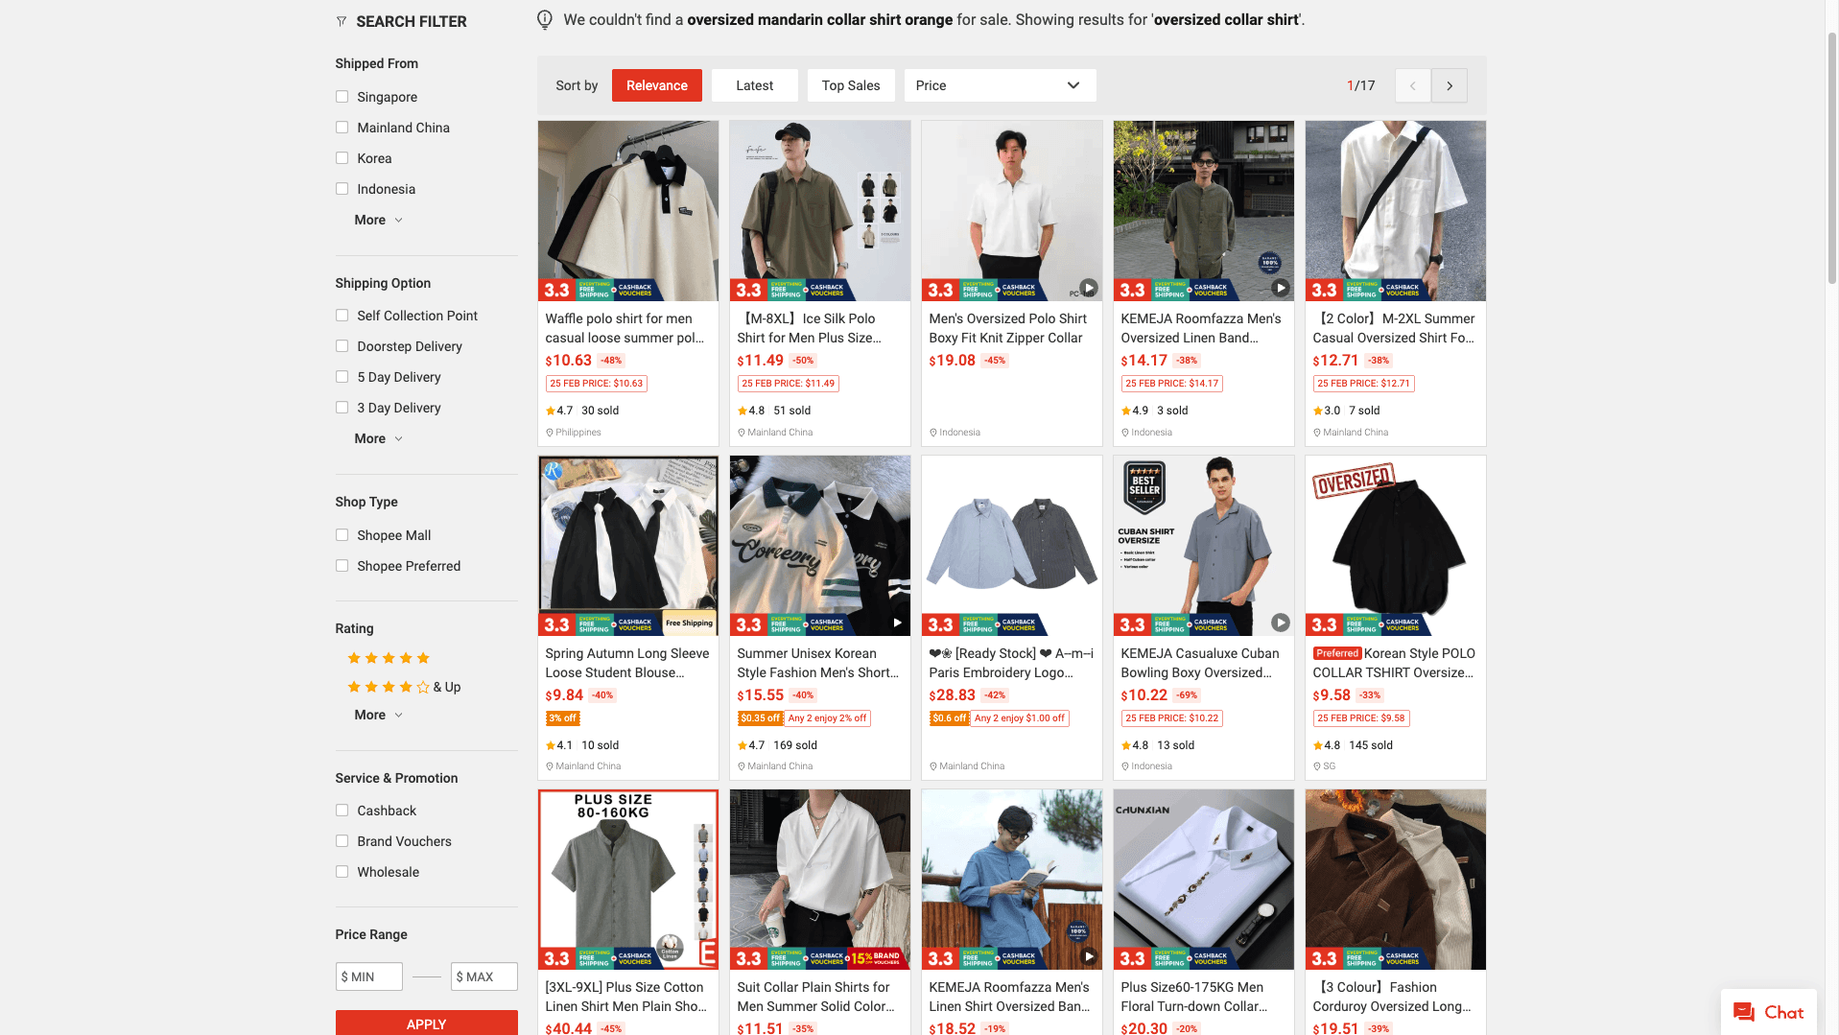Expand More under Rating
The height and width of the screenshot is (1035, 1839).
pyautogui.click(x=378, y=715)
